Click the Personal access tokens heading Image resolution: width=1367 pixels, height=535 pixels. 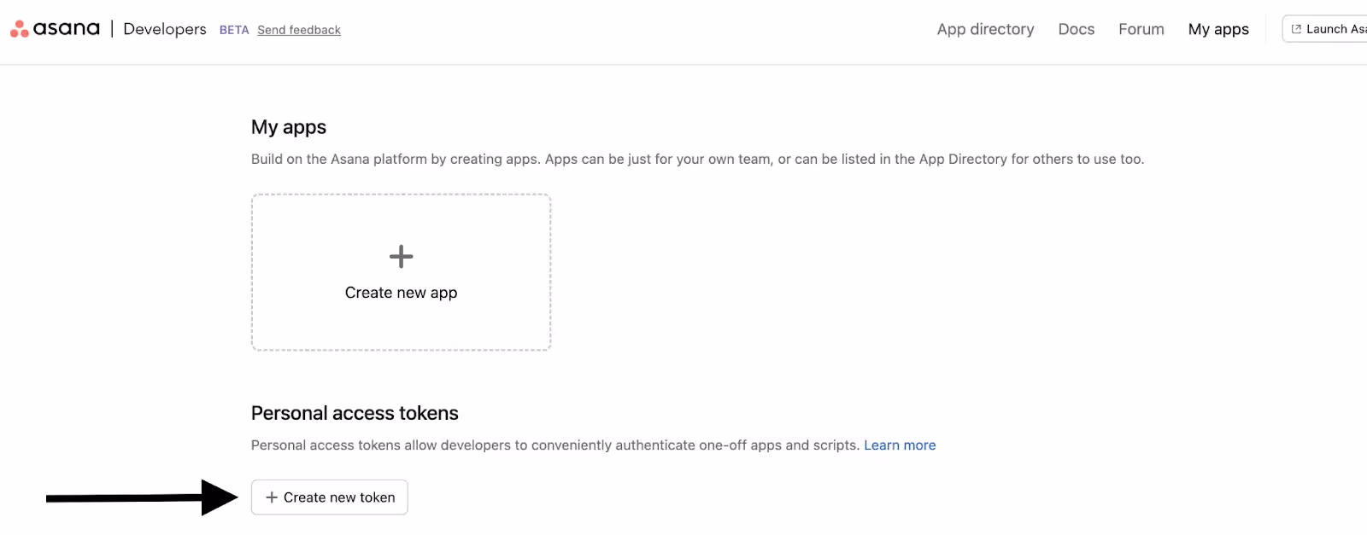pyautogui.click(x=355, y=413)
